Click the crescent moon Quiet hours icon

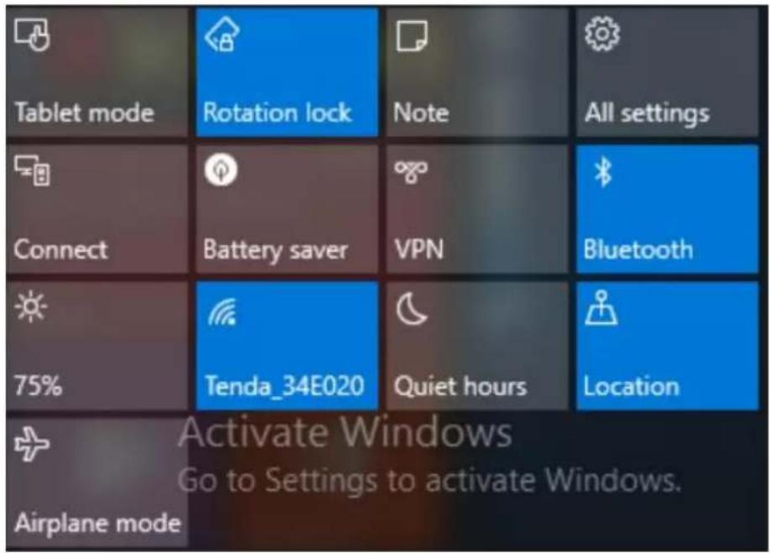coord(412,310)
